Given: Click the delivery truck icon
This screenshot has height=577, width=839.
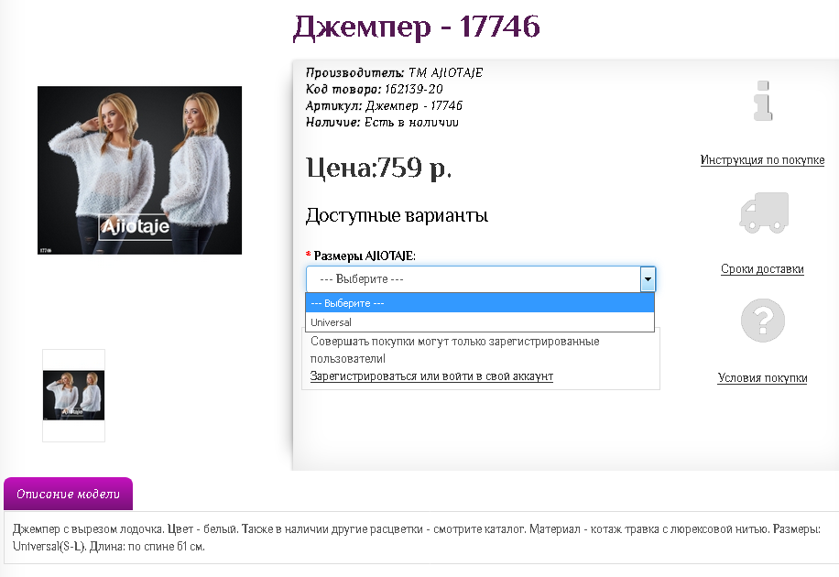Looking at the screenshot, I should point(764,212).
